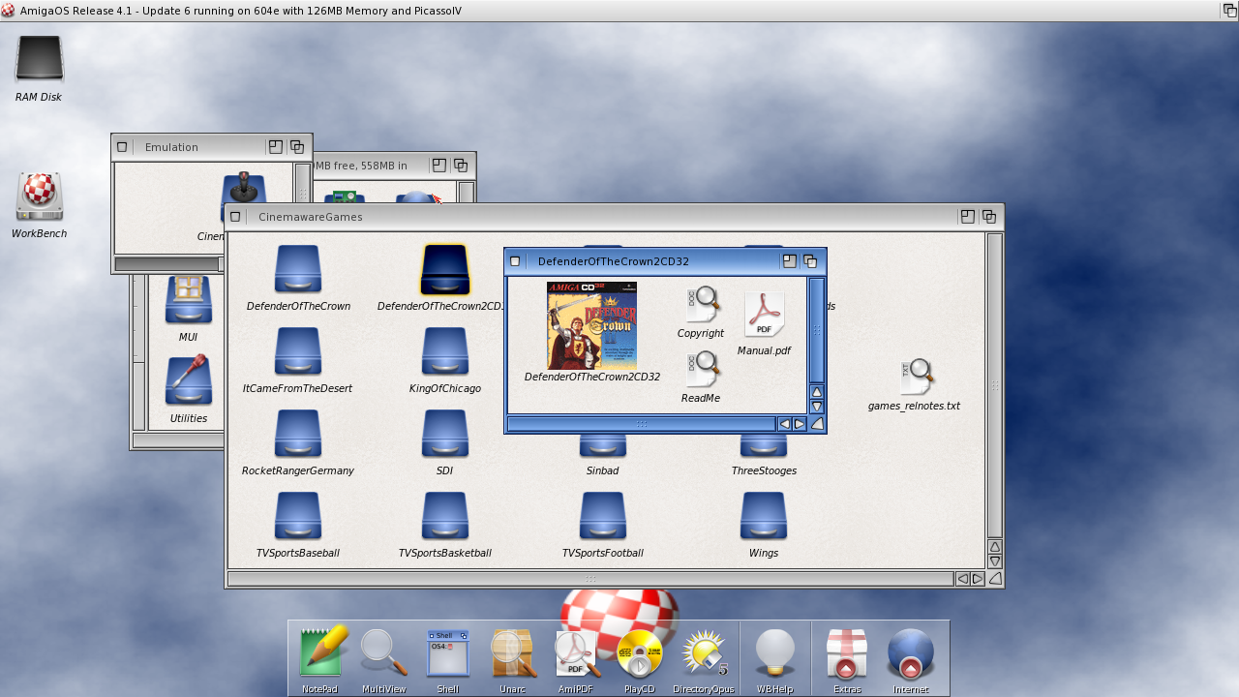Open the MUI drawer icon
Viewport: 1239px width, 697px height.
click(189, 300)
